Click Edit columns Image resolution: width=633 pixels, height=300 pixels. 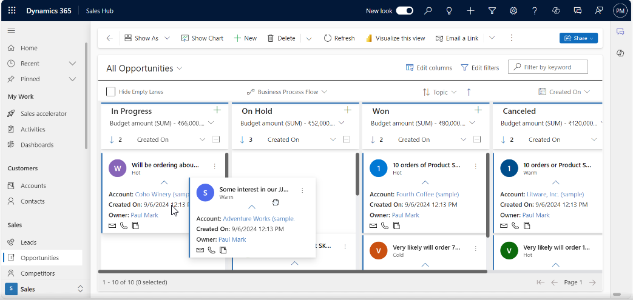point(428,68)
